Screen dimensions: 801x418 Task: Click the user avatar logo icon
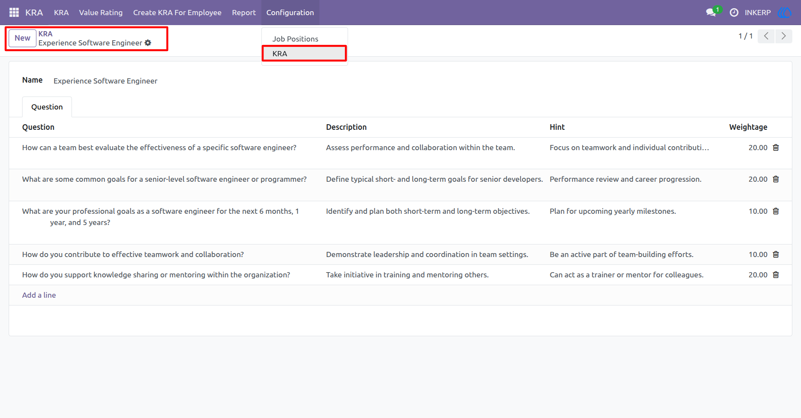tap(785, 13)
